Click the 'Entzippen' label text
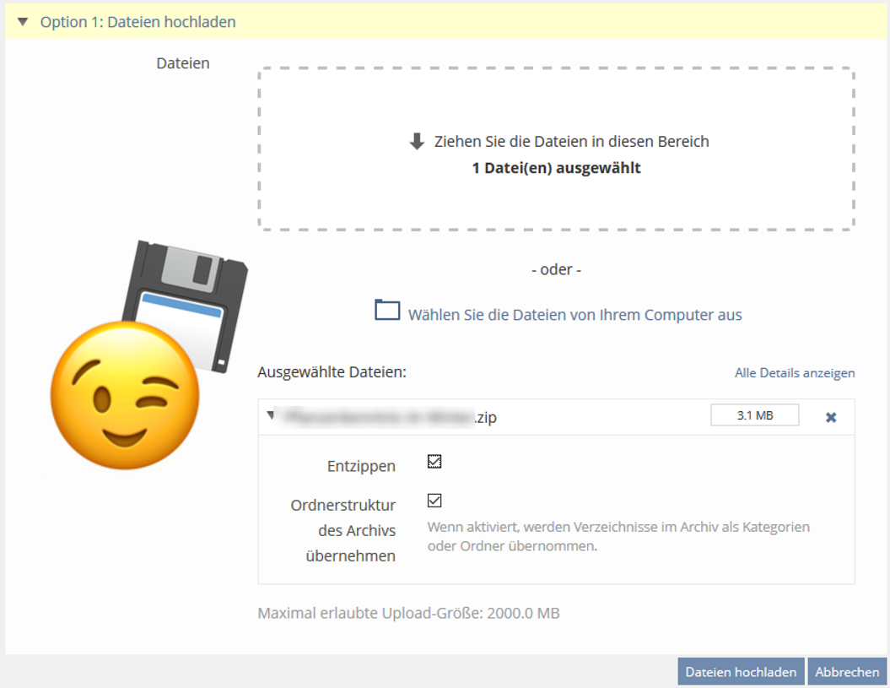 click(361, 466)
